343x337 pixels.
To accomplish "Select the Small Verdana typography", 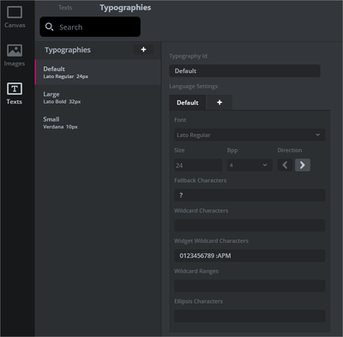I will 98,123.
